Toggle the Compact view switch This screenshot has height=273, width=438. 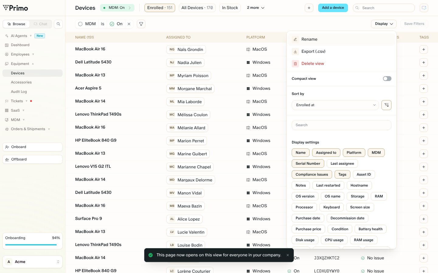[x=387, y=79]
